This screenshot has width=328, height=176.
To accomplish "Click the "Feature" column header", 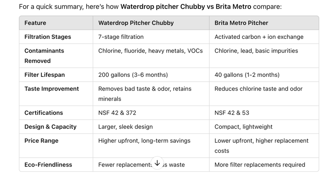I will pyautogui.click(x=35, y=23).
